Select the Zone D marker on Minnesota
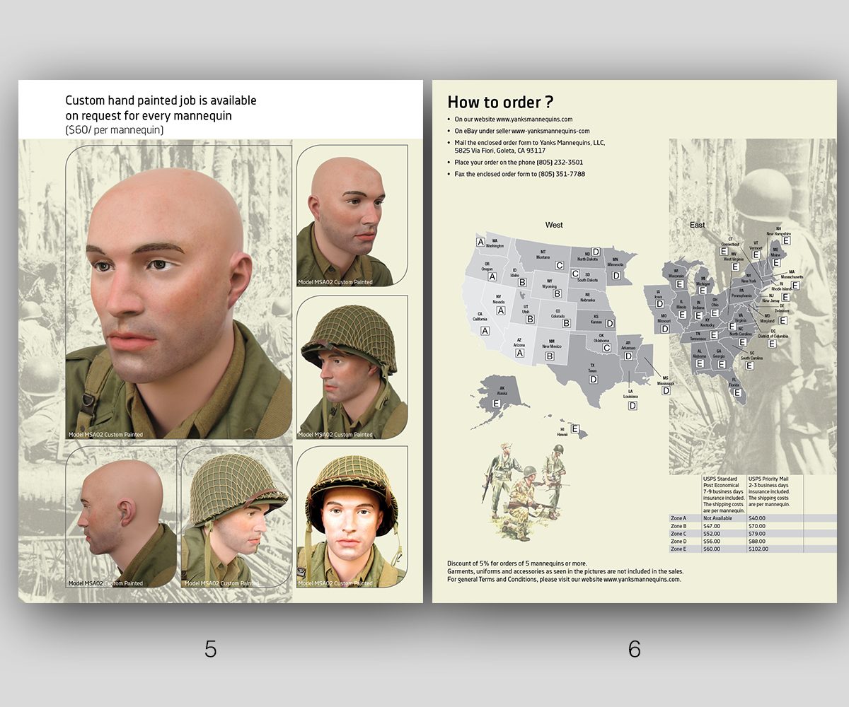849x707 pixels. 616,275
